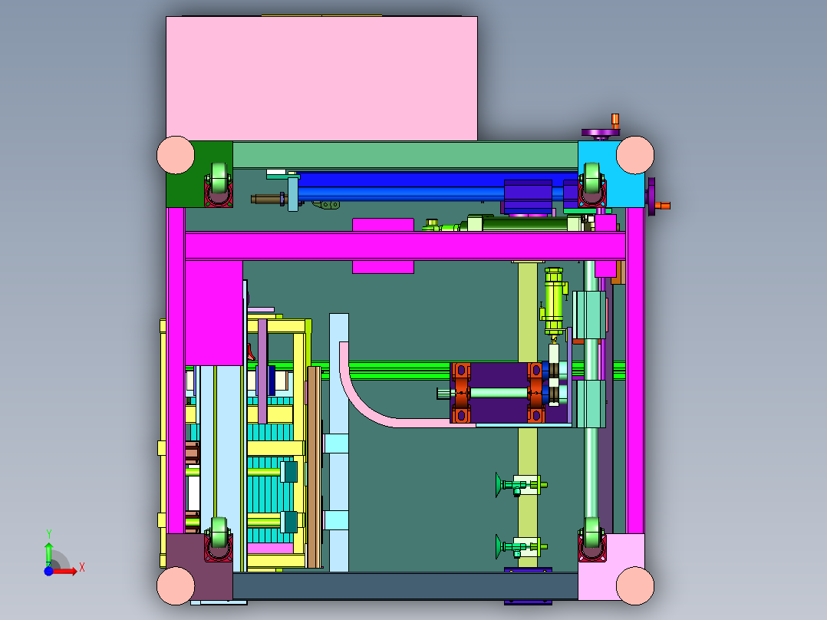This screenshot has width=827, height=620.
Task: Select the tall brown vertical plate
Action: tap(314, 467)
